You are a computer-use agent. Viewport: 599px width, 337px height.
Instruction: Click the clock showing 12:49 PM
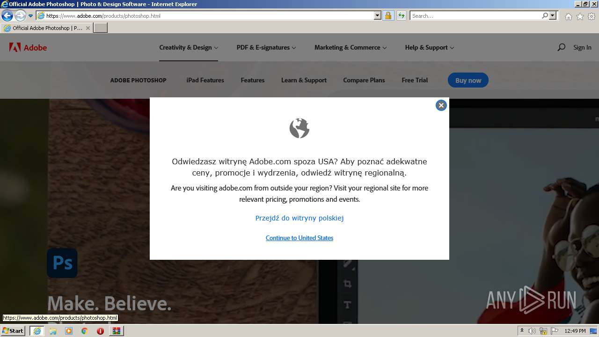click(x=575, y=331)
